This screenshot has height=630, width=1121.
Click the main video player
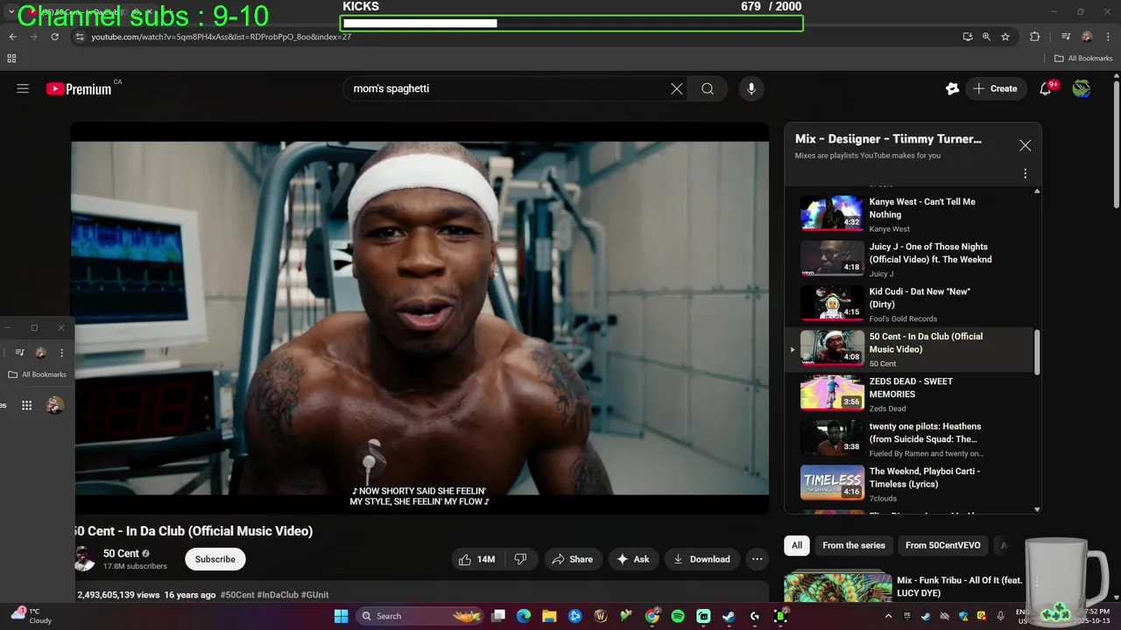pyautogui.click(x=419, y=318)
